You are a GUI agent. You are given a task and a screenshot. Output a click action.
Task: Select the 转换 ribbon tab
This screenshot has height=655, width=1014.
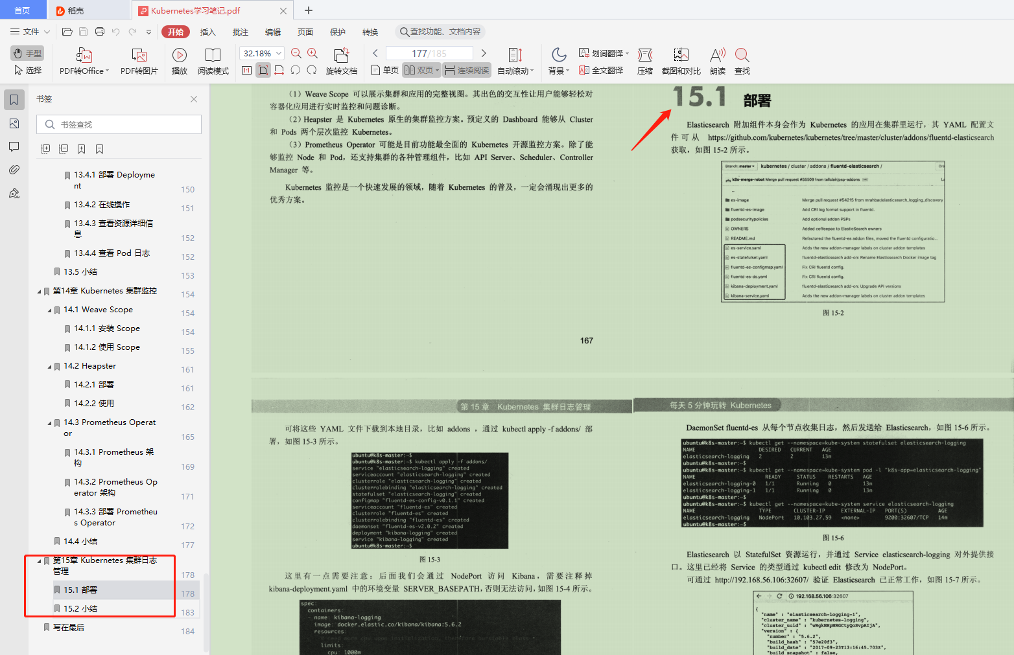370,32
